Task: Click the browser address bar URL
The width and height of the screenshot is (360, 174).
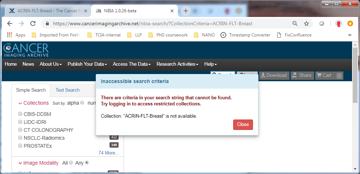Action: (x=153, y=23)
